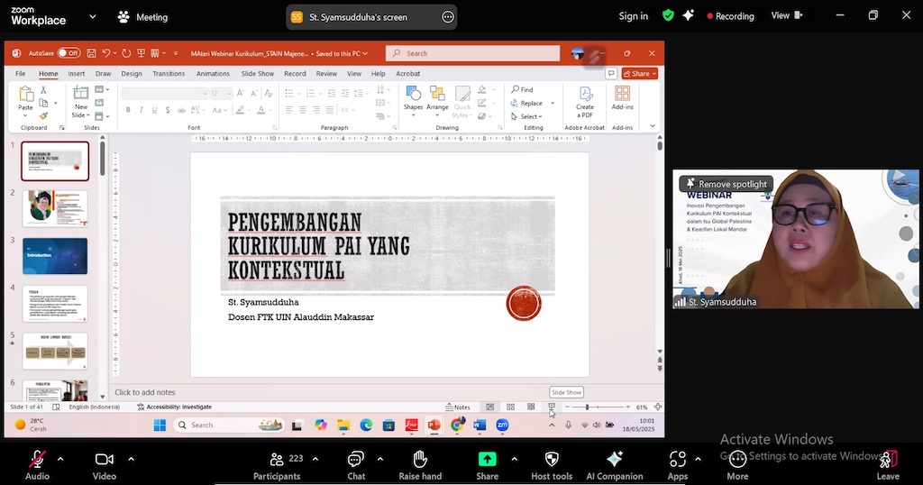Click the green Share screen icon

487,460
